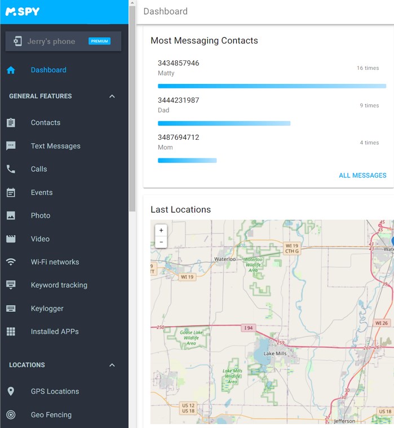
Task: Click the sidebar scrollbar up arrow
Action: [x=132, y=3]
